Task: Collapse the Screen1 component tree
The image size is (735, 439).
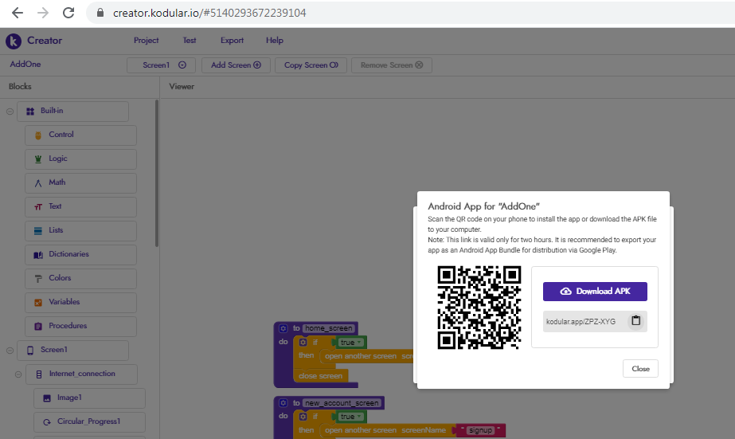Action: coord(10,351)
